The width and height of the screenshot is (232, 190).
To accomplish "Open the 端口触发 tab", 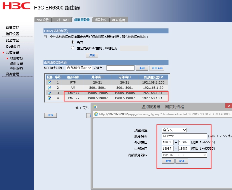I will point(101,20).
